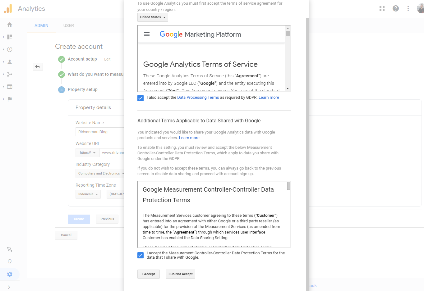Click the Property setup step 3 circle
Screen dimensions: 424x291
tap(62, 90)
